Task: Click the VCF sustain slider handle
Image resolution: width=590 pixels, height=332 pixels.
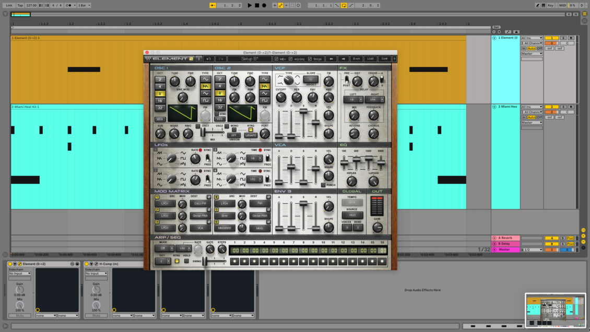Action: coord(303,111)
